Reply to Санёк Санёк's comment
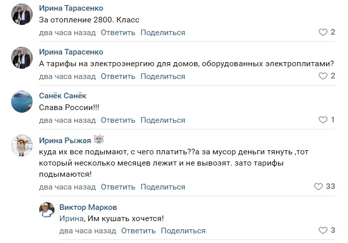The height and width of the screenshot is (243, 348). pyautogui.click(x=118, y=120)
